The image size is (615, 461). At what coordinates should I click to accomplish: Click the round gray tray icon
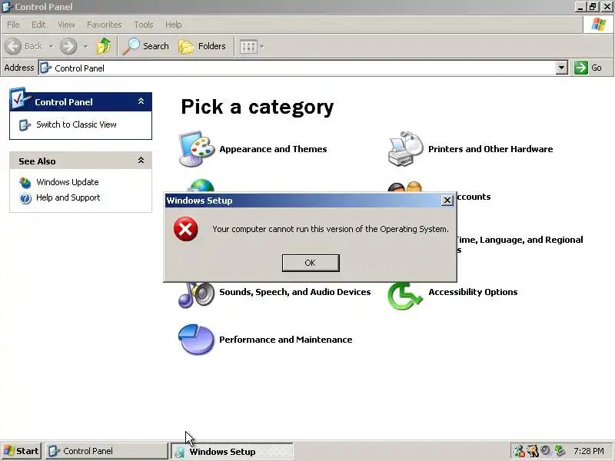pyautogui.click(x=546, y=450)
